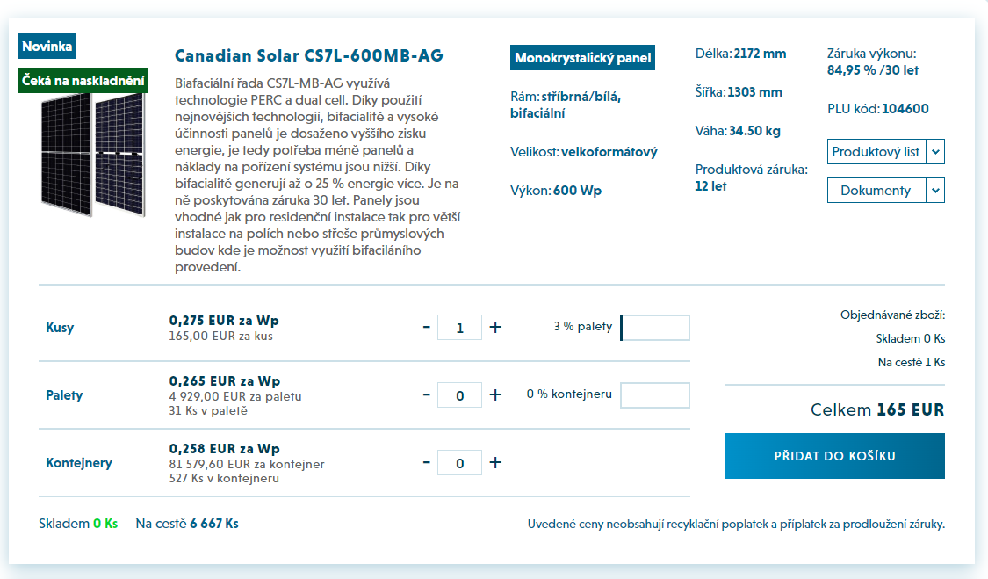Open the Produktový list dropdown arrow
This screenshot has width=988, height=579.
(x=935, y=152)
